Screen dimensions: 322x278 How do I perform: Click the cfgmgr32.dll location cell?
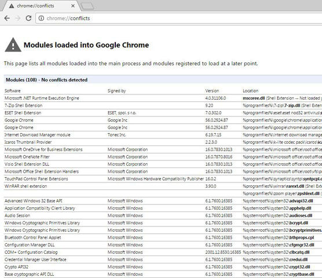point(279,245)
